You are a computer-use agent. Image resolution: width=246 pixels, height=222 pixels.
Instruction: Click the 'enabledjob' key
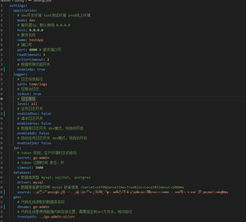click(27, 143)
